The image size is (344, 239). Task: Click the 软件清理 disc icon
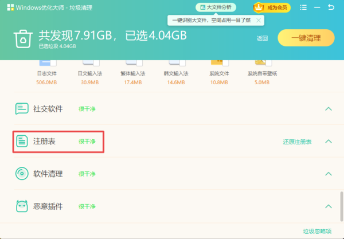pyautogui.click(x=22, y=174)
